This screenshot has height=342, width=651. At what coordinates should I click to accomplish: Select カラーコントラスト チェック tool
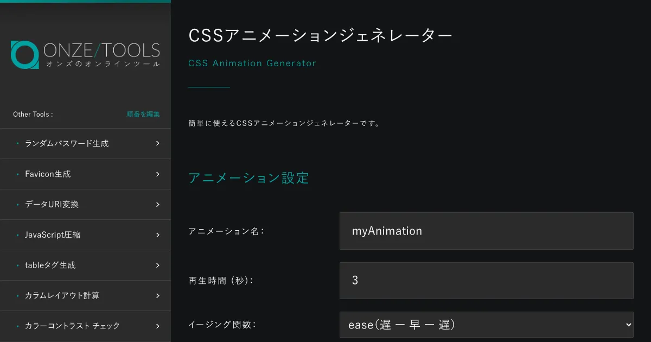click(72, 326)
